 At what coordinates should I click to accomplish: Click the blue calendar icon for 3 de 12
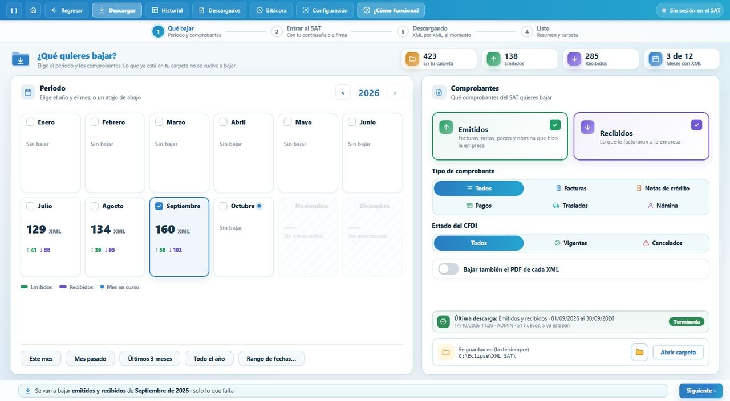pos(655,59)
